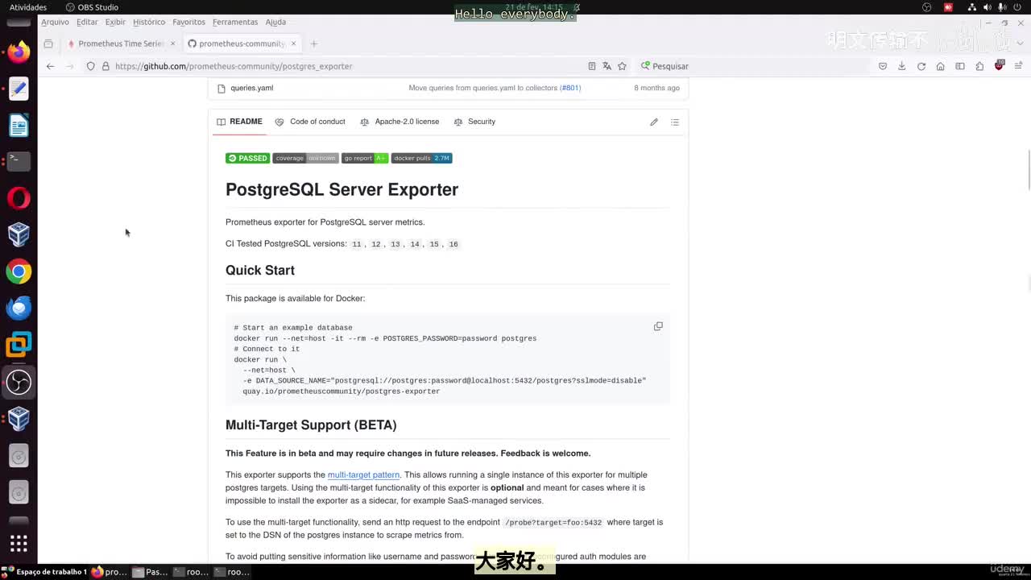Open Thunderbird mail from the dock
This screenshot has height=580, width=1031.
tap(19, 308)
